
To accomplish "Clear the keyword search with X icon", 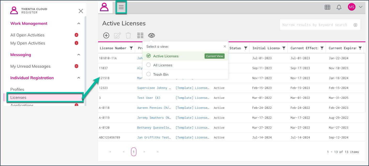I will point(355,25).
